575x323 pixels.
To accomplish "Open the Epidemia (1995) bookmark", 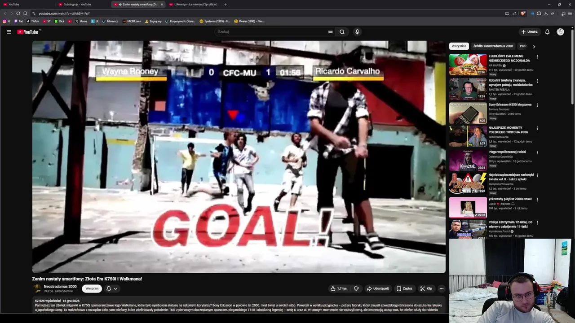I will coord(215,21).
